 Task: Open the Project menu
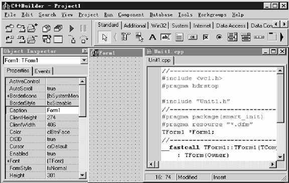click(x=88, y=15)
